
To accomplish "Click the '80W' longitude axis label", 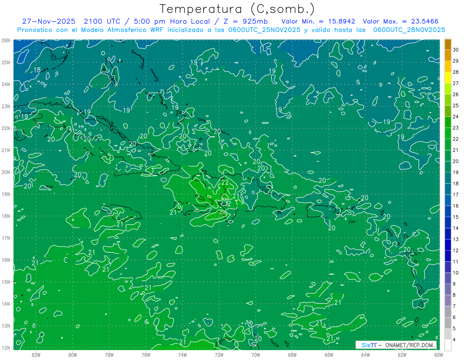I will pyautogui.click(x=73, y=355).
